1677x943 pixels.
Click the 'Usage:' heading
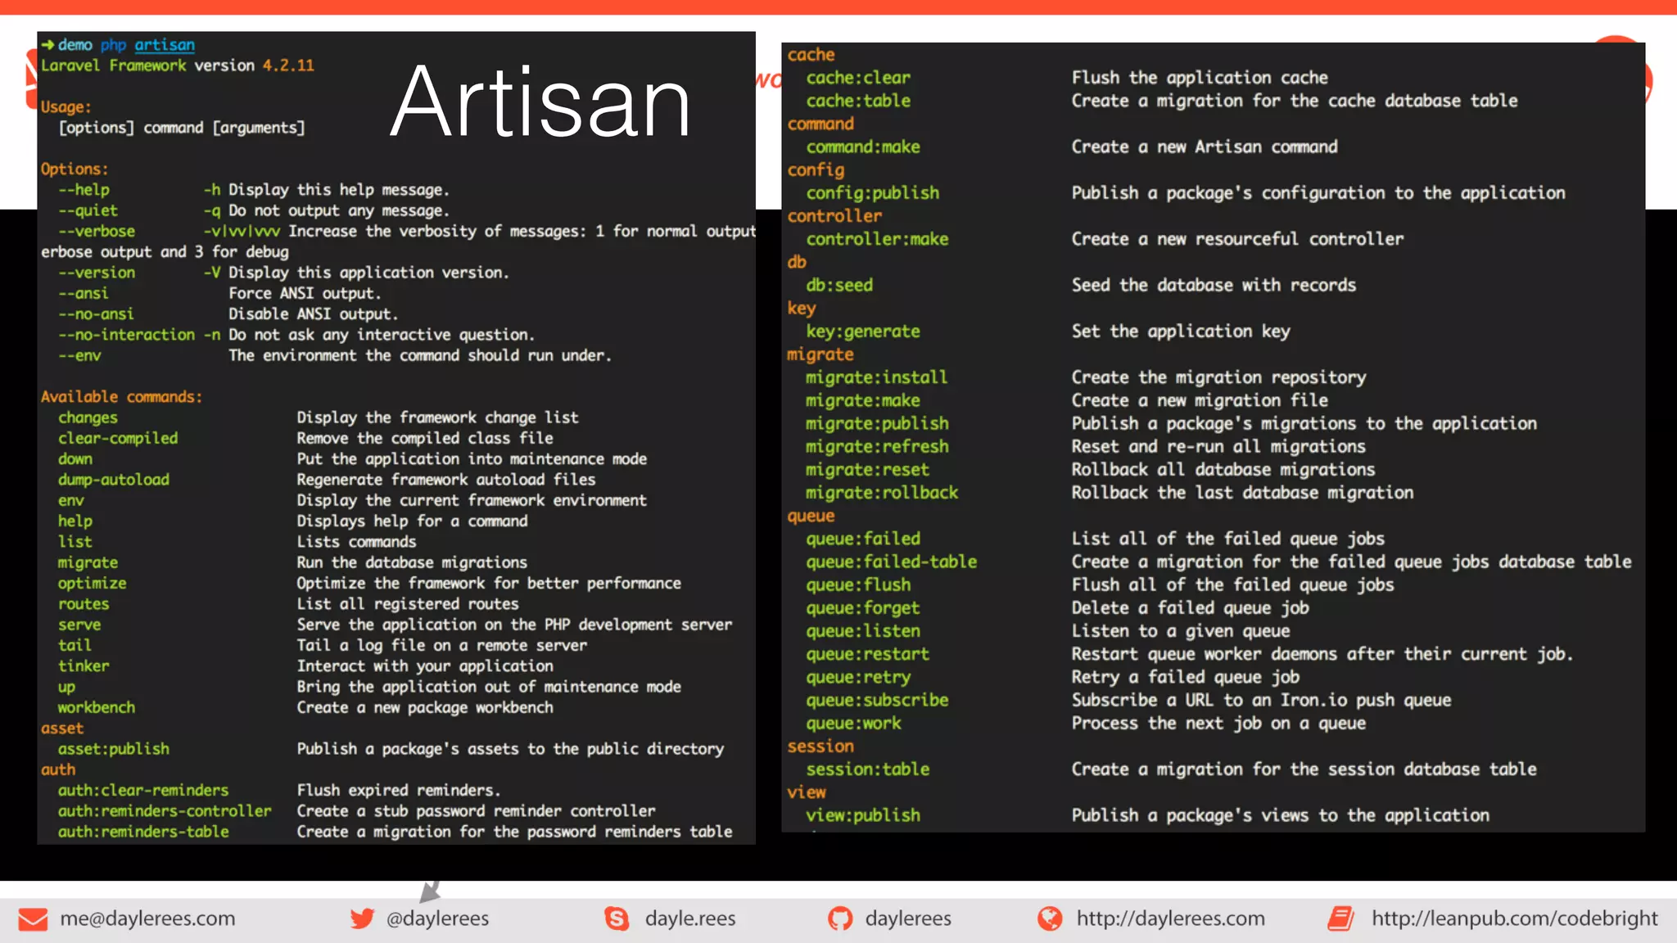[x=66, y=107]
